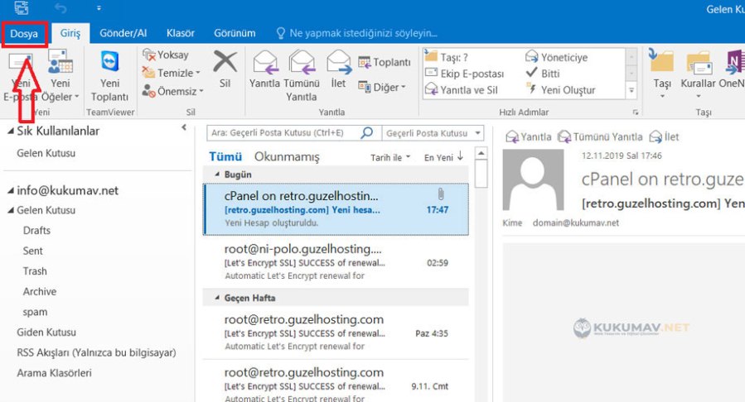Open the Geçerli Posta Kutusu dropdown

[x=433, y=133]
